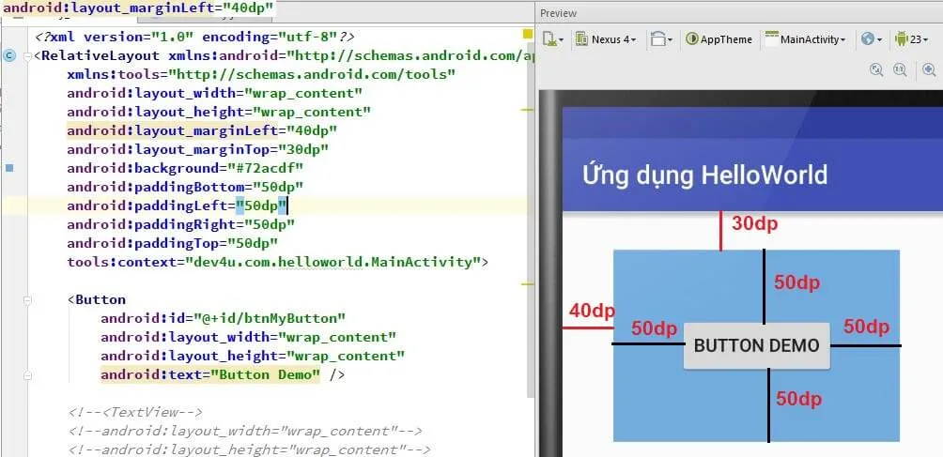This screenshot has height=457, width=943.
Task: Click the 'Ứng dụng HelloWorld' app title
Action: coord(704,175)
